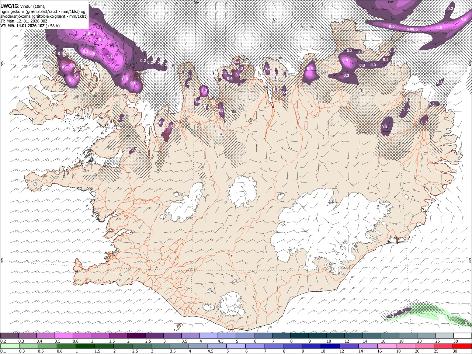
Task: Click the grey-green 3 swatch in lower legend row
Action: coord(160,346)
